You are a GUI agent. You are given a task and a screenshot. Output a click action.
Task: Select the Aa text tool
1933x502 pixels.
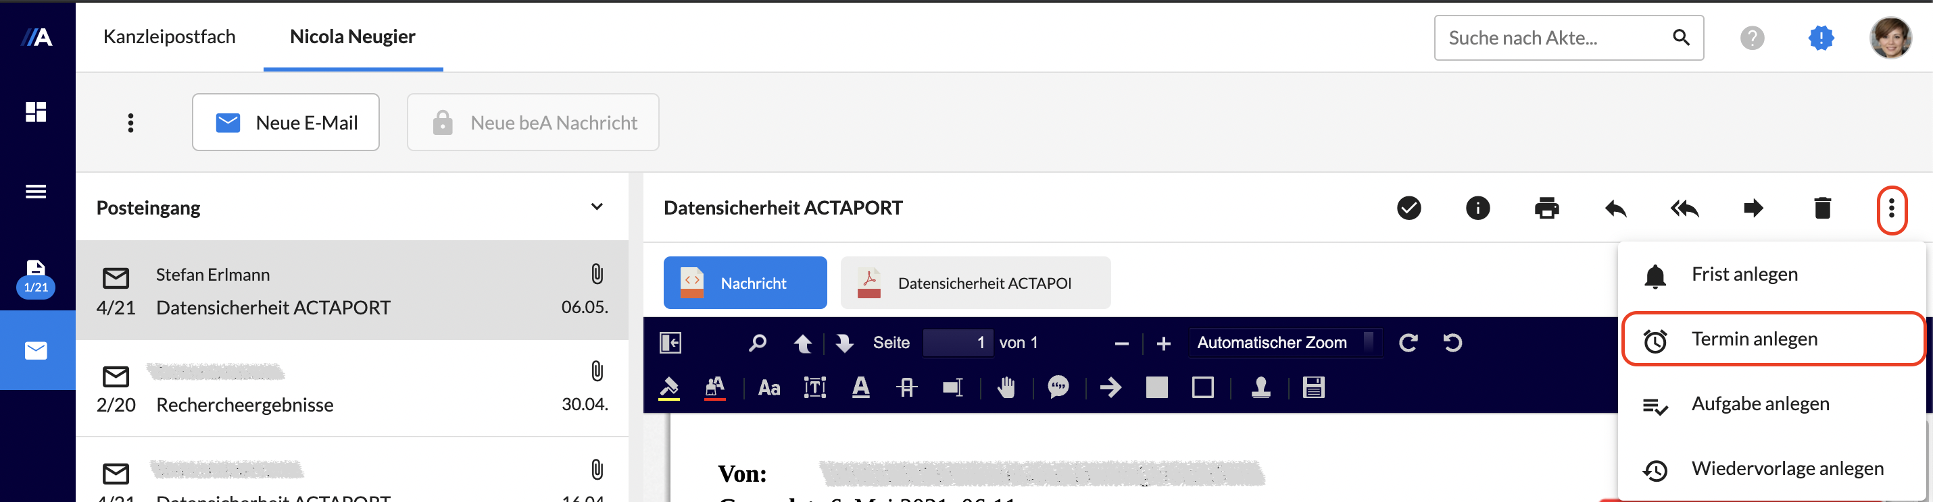(x=769, y=388)
